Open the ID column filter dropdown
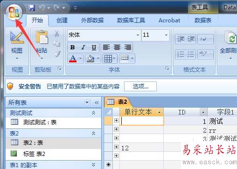This screenshot has height=169, width=237. coord(203,112)
